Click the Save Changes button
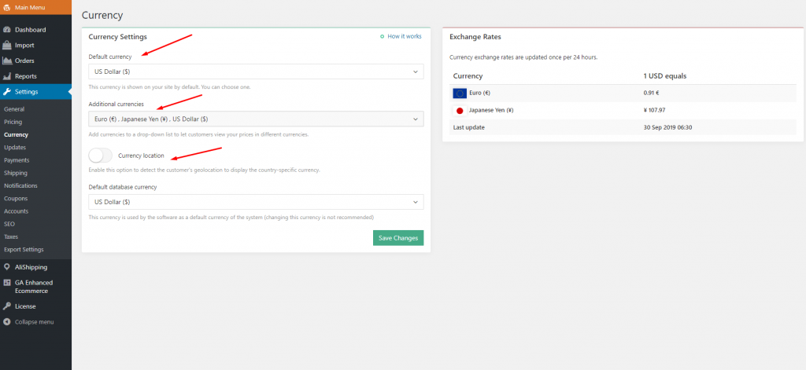The height and width of the screenshot is (370, 806). coord(397,238)
